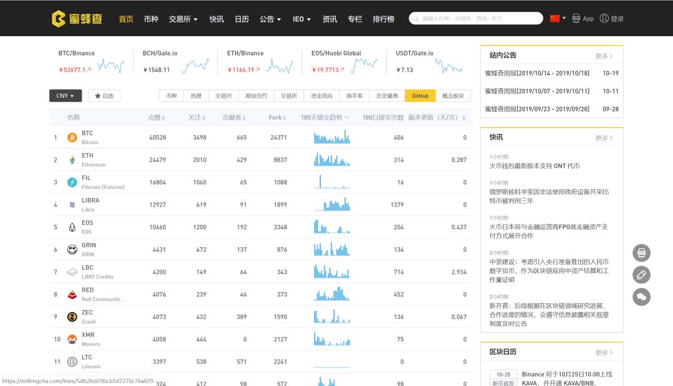Click the LBC LBRY Credits icon
Image resolution: width=673 pixels, height=386 pixels.
tap(72, 272)
